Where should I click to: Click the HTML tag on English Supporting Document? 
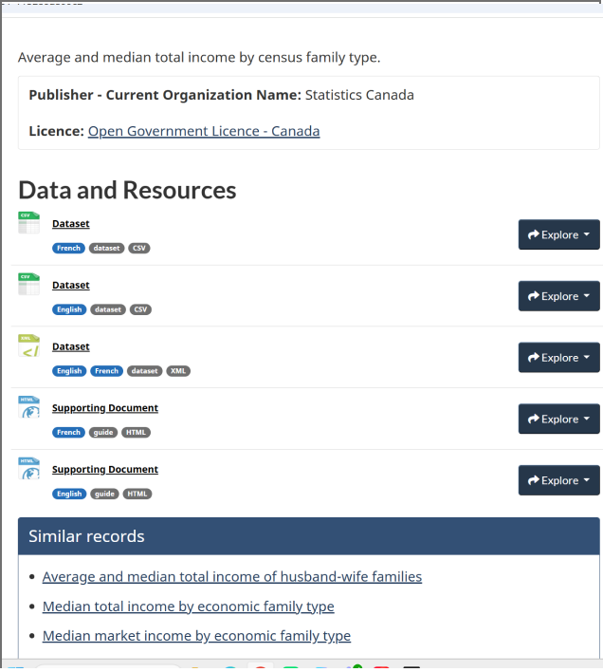[x=137, y=494]
